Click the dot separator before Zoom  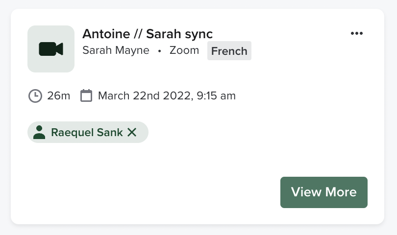click(159, 51)
